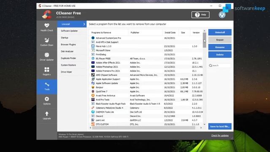Click the Adobe After Effects 2021 icon

93,62
